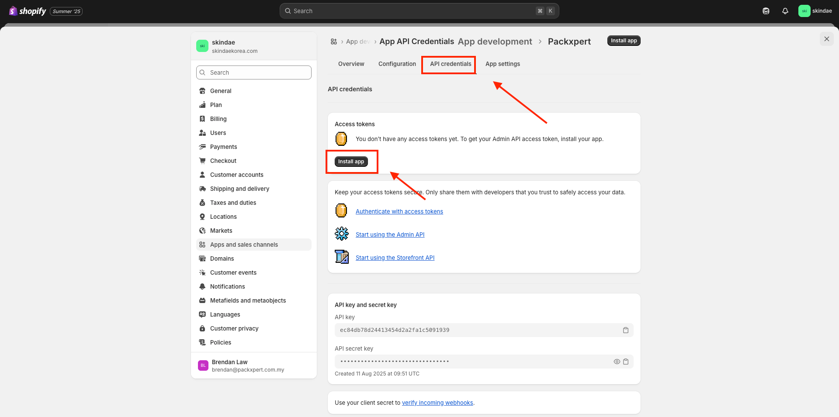Viewport: 839px width, 417px height.
Task: Open Users settings
Action: (254, 133)
